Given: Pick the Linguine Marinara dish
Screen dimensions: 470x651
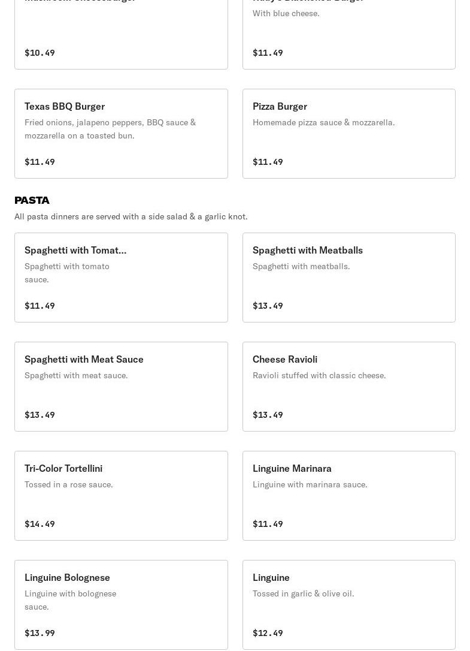Looking at the screenshot, I should [x=348, y=495].
